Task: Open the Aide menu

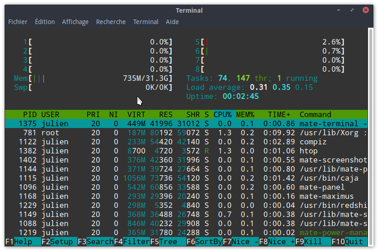Action: coord(172,22)
